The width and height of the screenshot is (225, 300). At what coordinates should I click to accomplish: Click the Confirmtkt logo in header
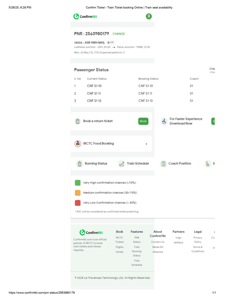click(85, 16)
